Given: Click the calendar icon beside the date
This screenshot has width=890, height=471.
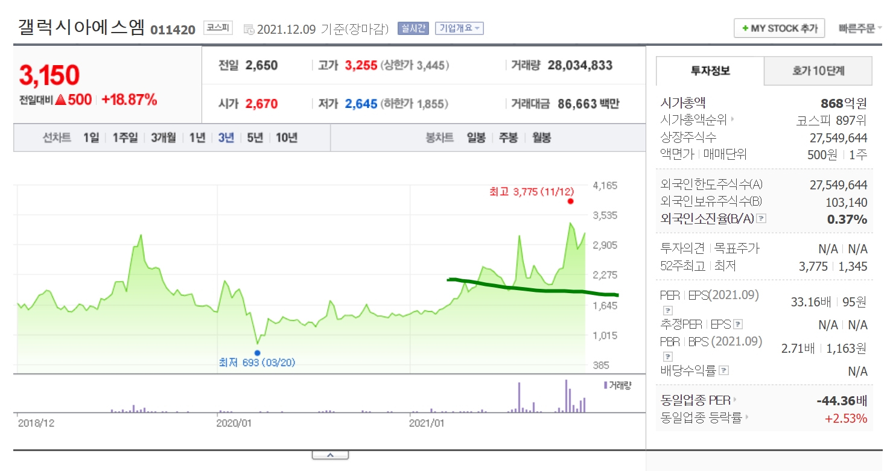Looking at the screenshot, I should [249, 29].
